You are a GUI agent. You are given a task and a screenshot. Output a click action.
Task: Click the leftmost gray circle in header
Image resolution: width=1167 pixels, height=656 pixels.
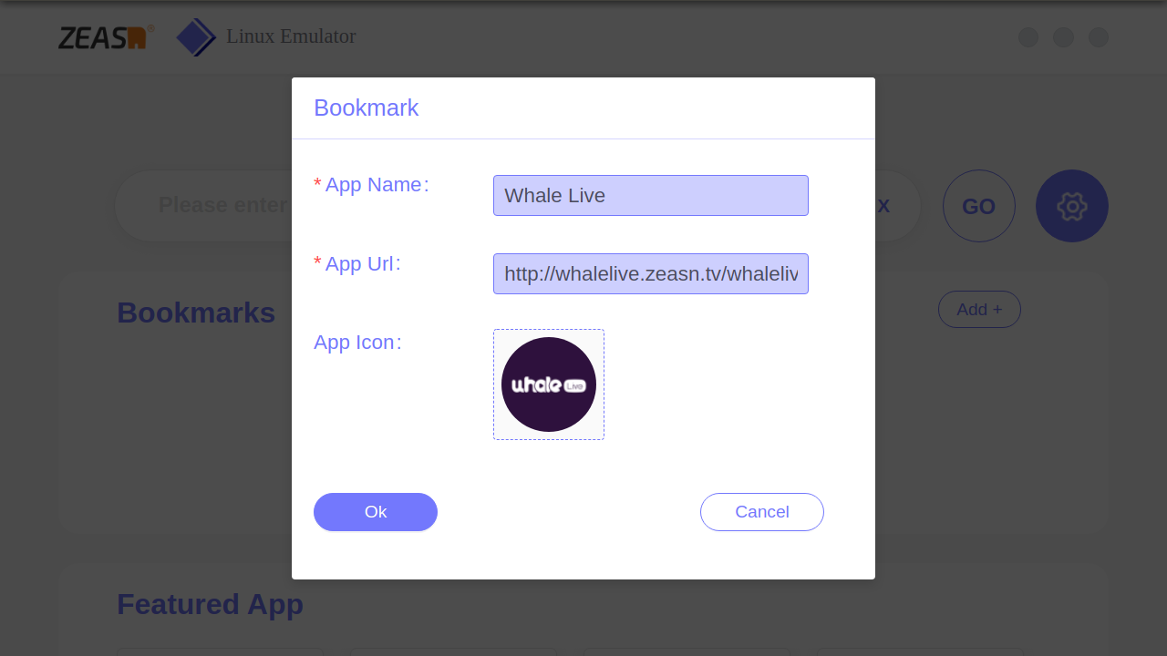1028,37
